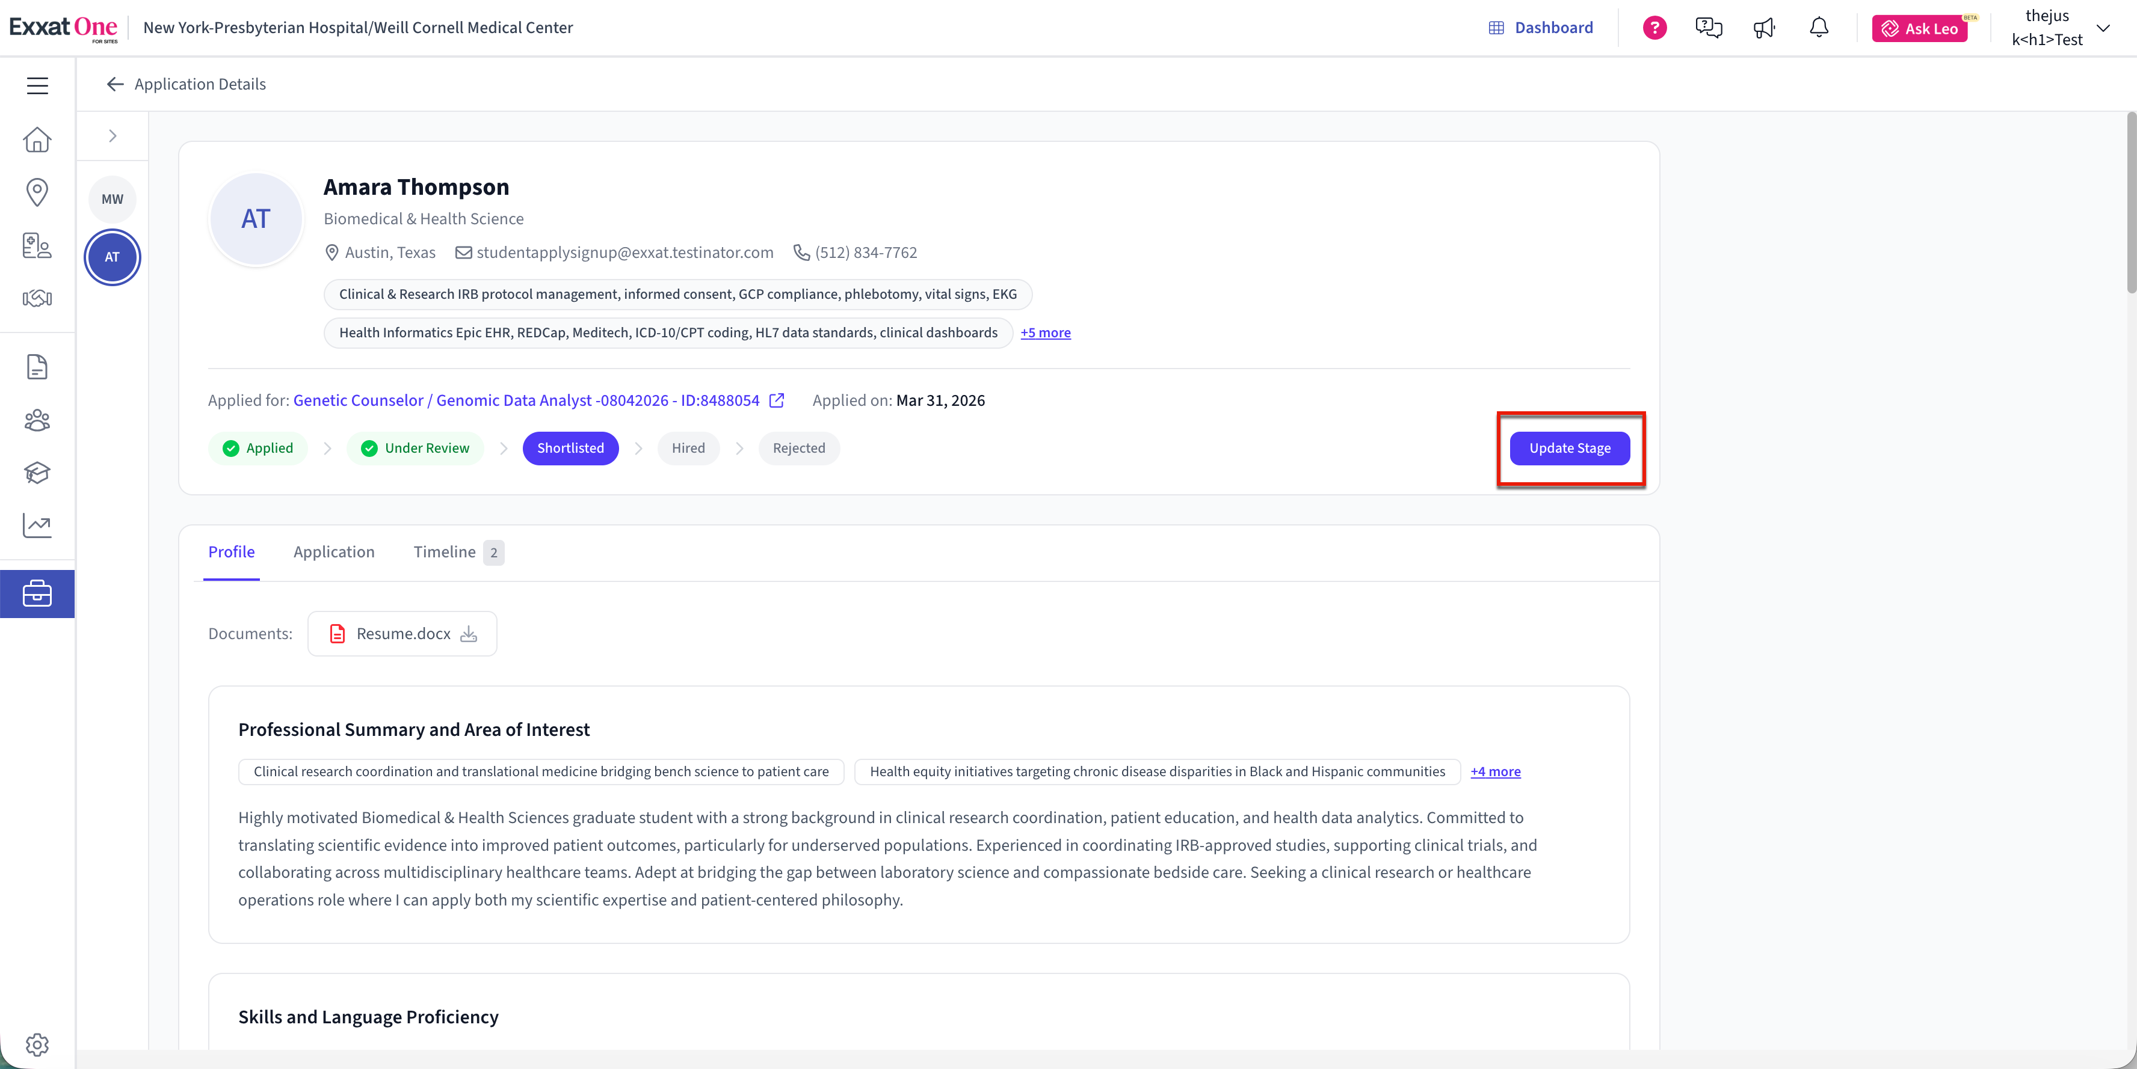Open the announcements megaphone icon
The width and height of the screenshot is (2137, 1069).
click(x=1764, y=28)
